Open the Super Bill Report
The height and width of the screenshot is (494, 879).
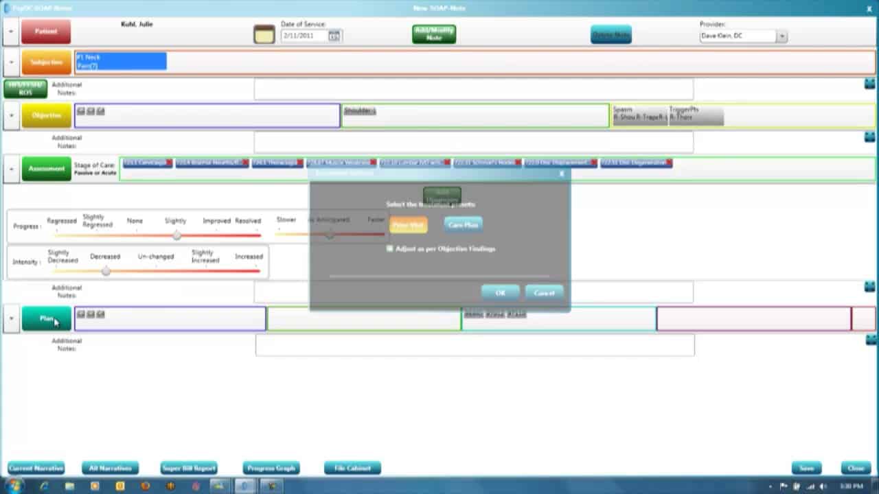[189, 468]
